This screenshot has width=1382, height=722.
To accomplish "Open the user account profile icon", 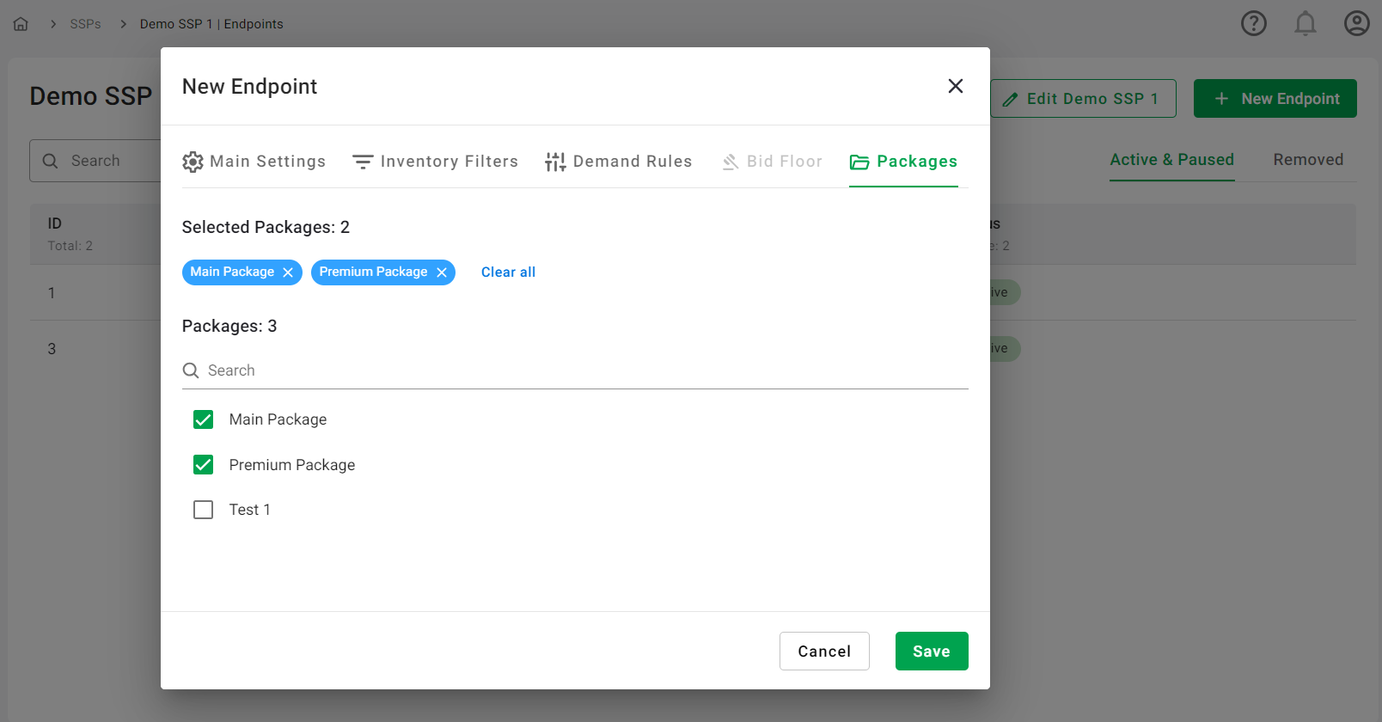I will tap(1356, 23).
